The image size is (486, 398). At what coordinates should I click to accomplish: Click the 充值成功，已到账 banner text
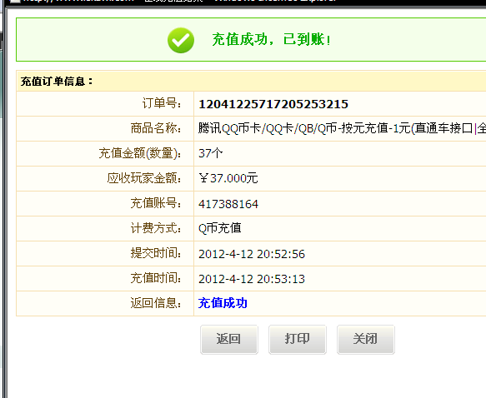click(272, 40)
